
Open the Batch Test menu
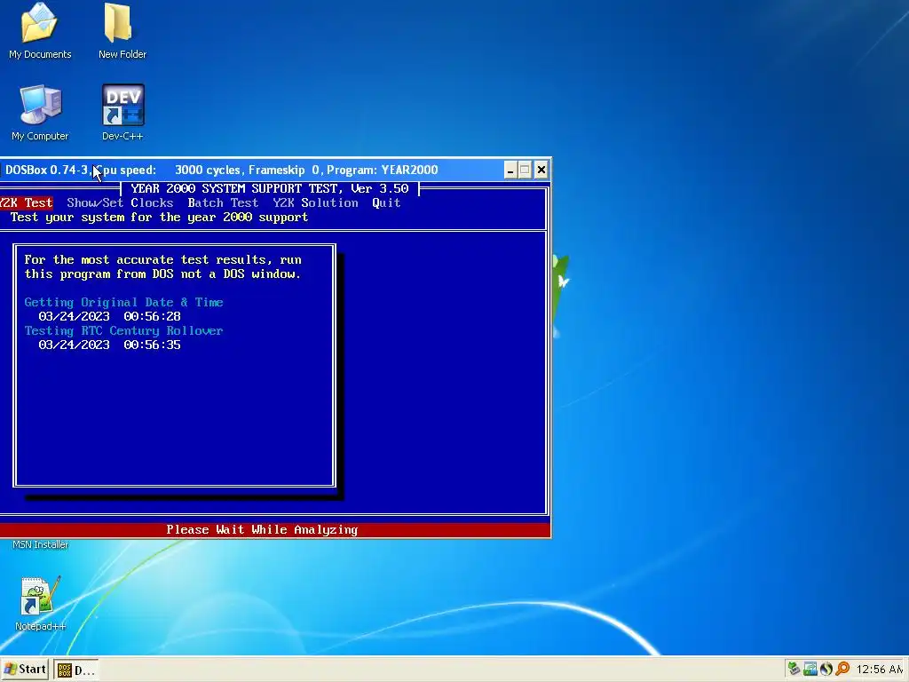coord(223,202)
